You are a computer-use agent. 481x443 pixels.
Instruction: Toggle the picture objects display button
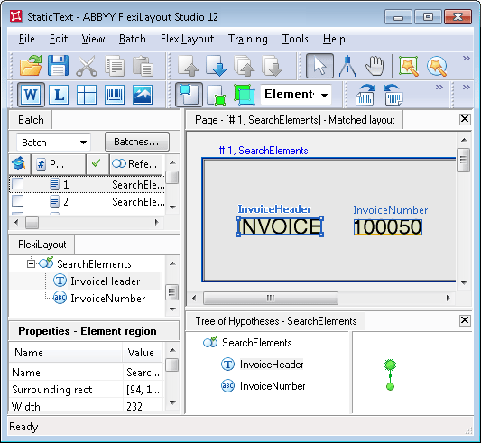[143, 95]
